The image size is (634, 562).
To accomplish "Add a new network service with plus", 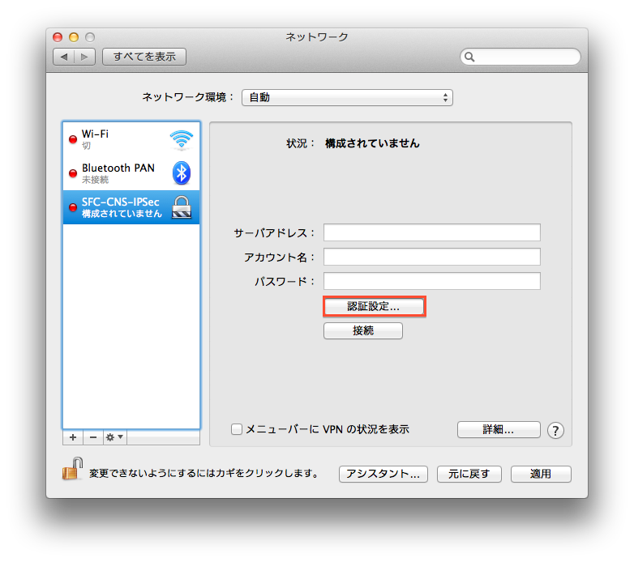I will (73, 437).
